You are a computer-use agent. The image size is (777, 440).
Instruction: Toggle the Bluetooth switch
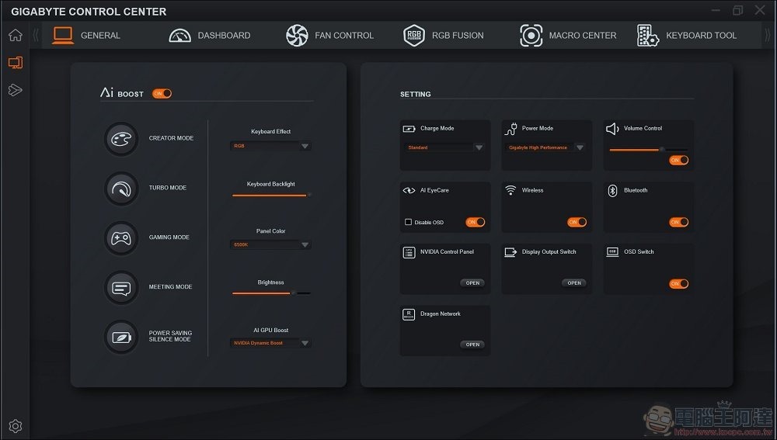678,222
